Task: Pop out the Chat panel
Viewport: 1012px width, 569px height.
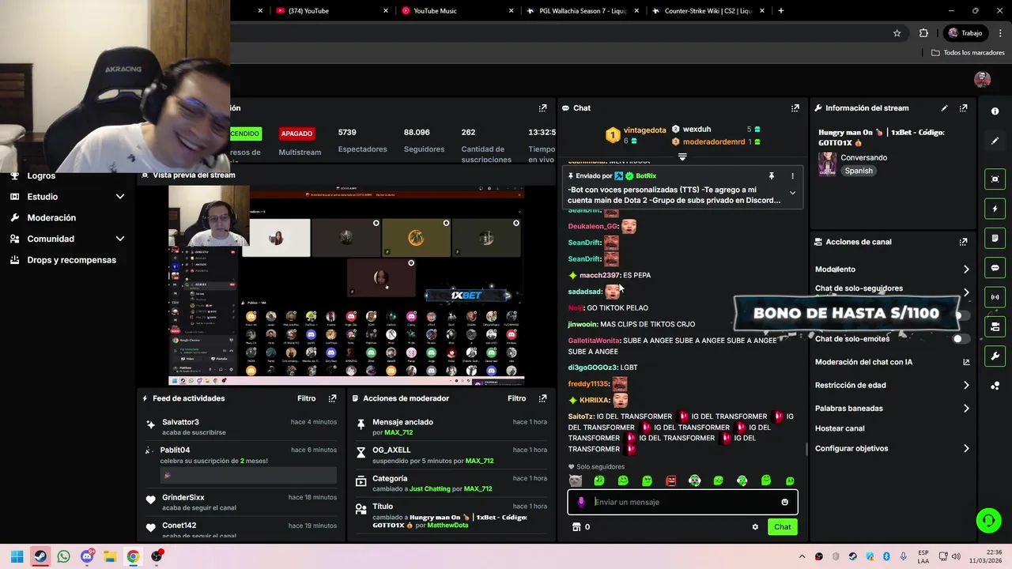Action: tap(795, 108)
